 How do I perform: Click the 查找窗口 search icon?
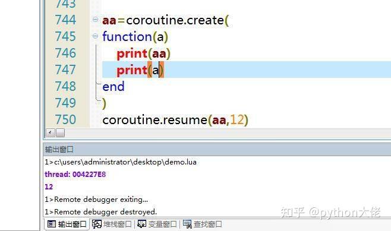pos(187,224)
